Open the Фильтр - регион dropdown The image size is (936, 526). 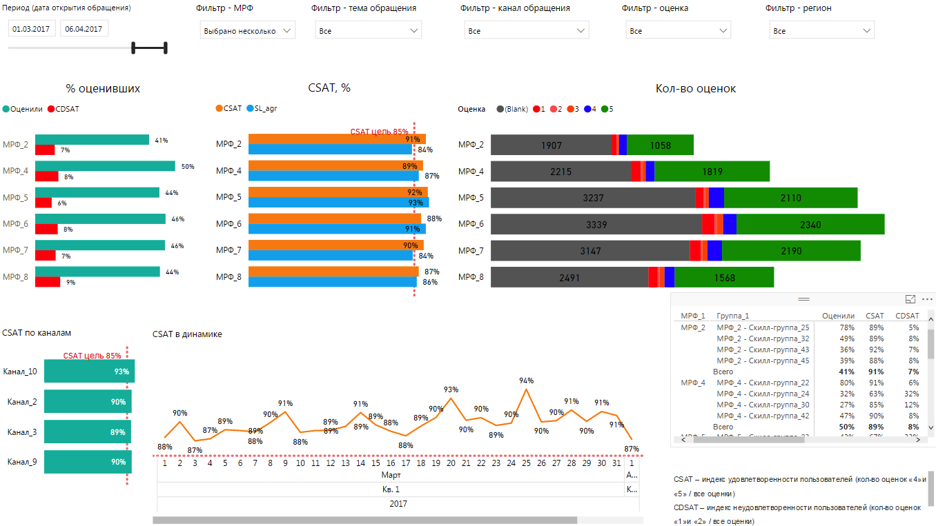tap(822, 30)
